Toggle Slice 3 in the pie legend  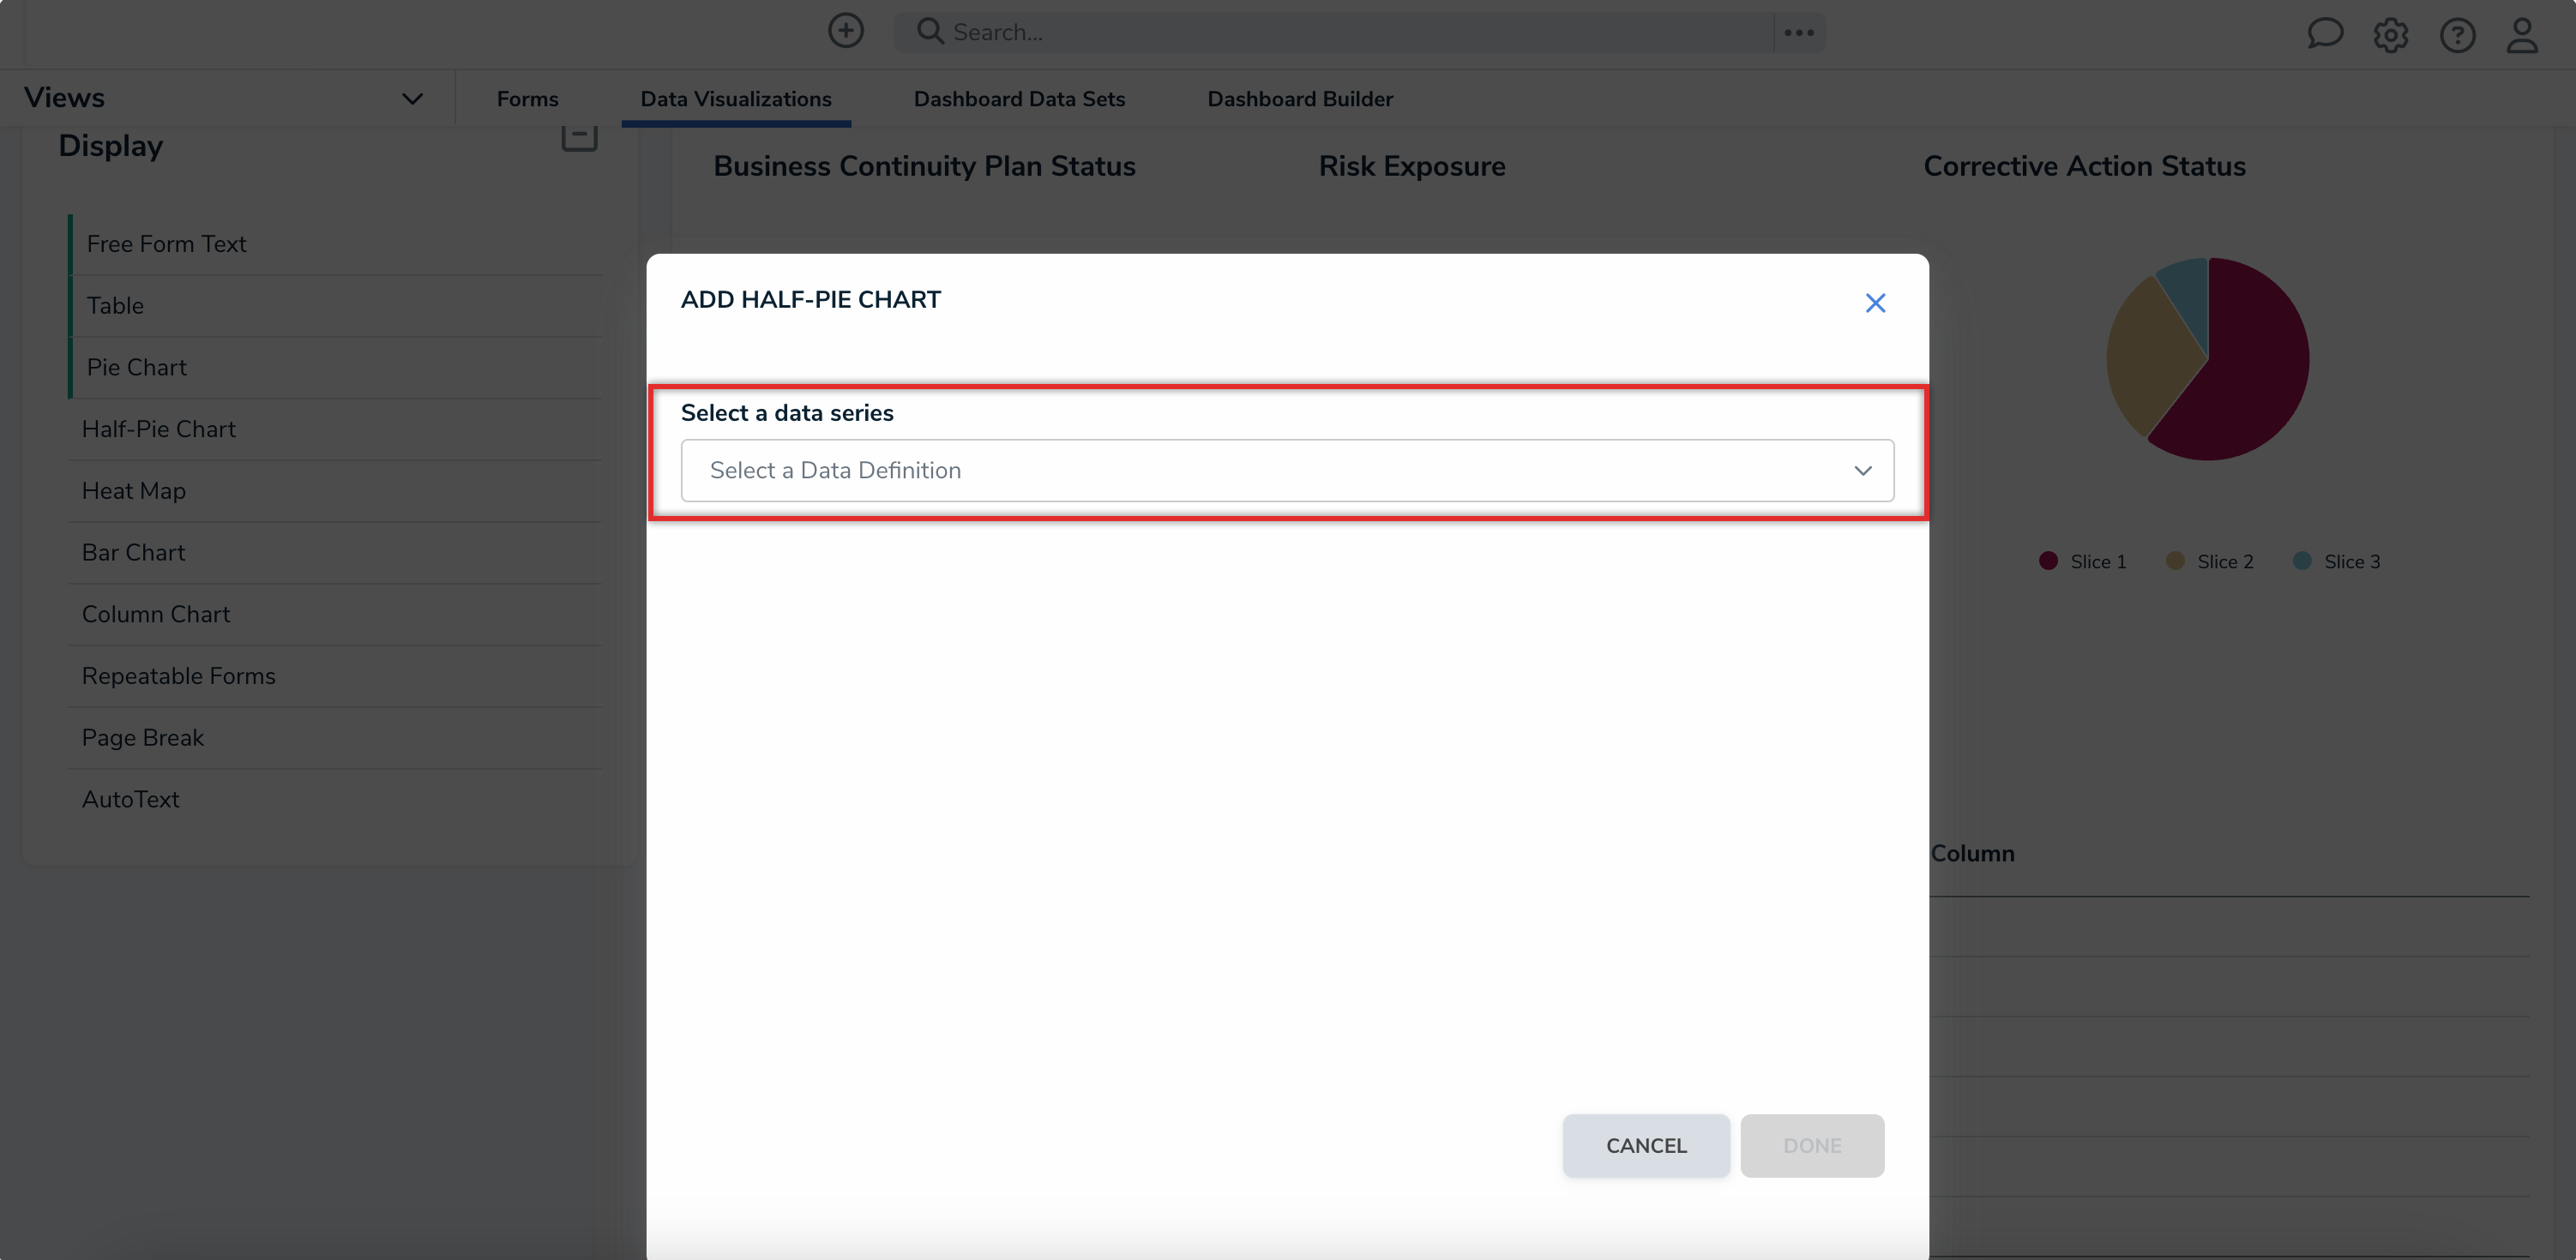[x=2337, y=561]
